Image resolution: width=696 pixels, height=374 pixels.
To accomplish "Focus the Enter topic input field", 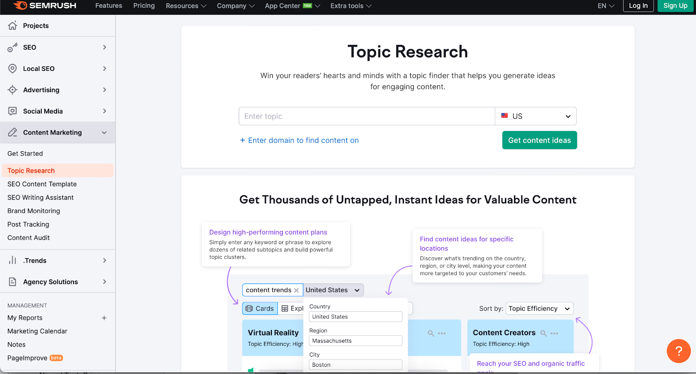I will point(367,116).
